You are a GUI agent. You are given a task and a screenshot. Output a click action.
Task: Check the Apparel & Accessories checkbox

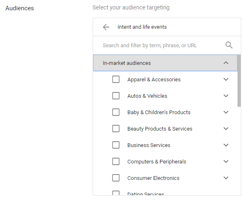click(116, 79)
